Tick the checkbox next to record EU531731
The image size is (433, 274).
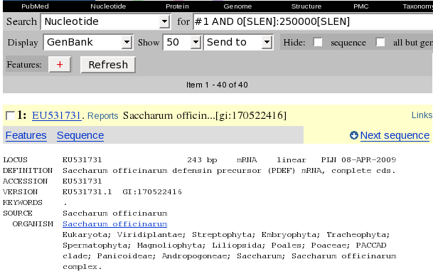10,115
